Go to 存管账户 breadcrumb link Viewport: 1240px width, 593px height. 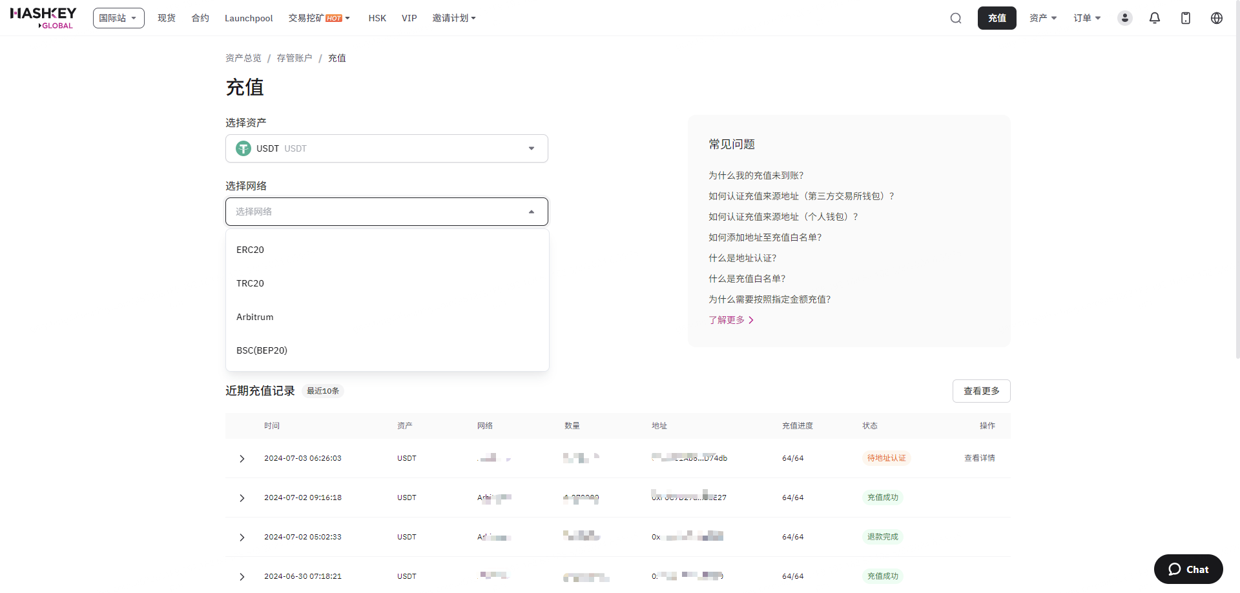(x=294, y=58)
